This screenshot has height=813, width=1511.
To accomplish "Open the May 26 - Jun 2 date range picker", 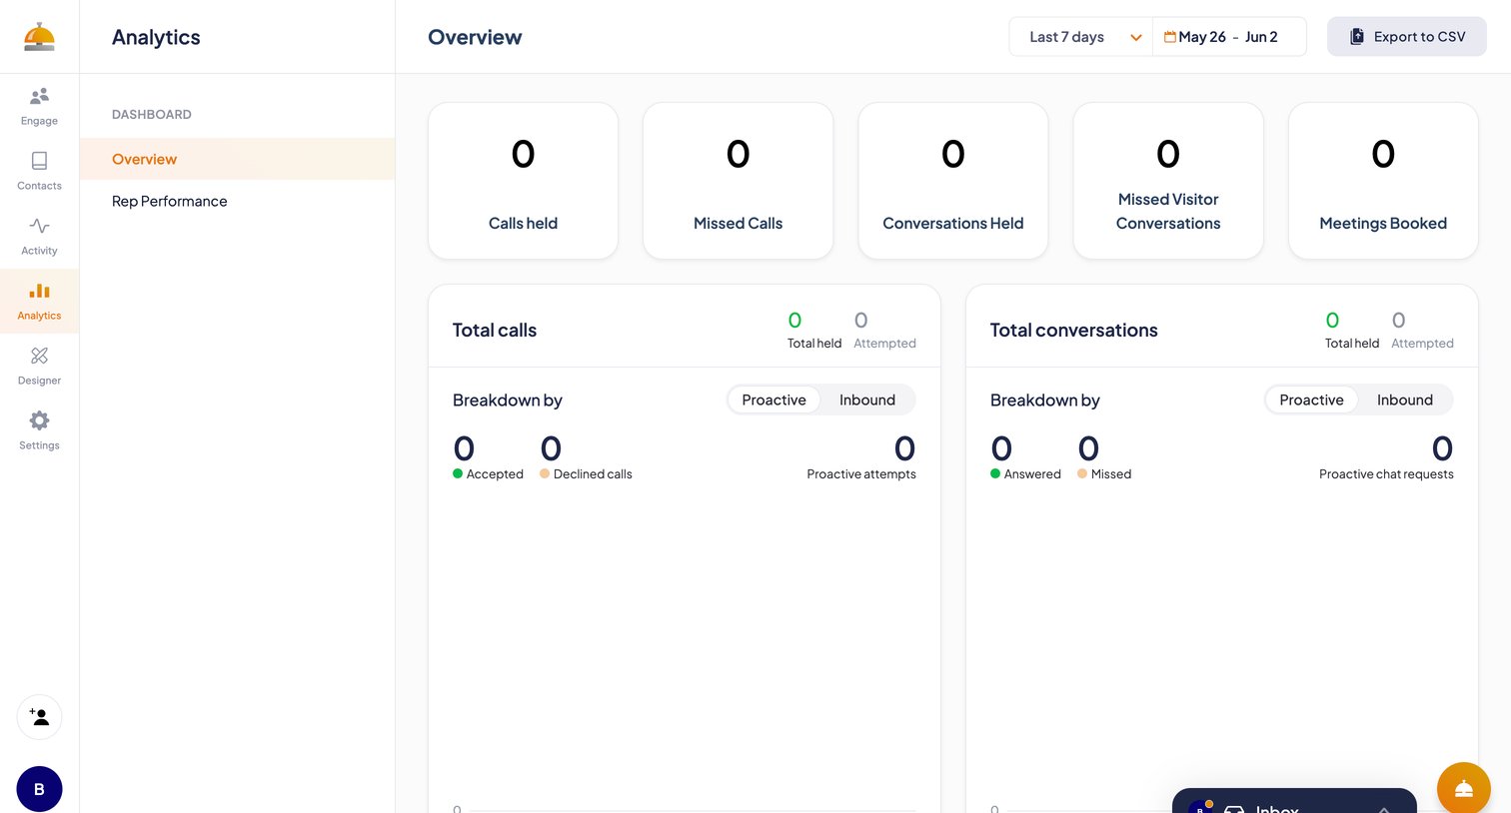I will 1229,37.
